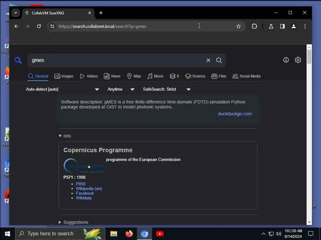Open the tab search dropdown
The width and height of the screenshot is (321, 240).
pyautogui.click(x=16, y=13)
